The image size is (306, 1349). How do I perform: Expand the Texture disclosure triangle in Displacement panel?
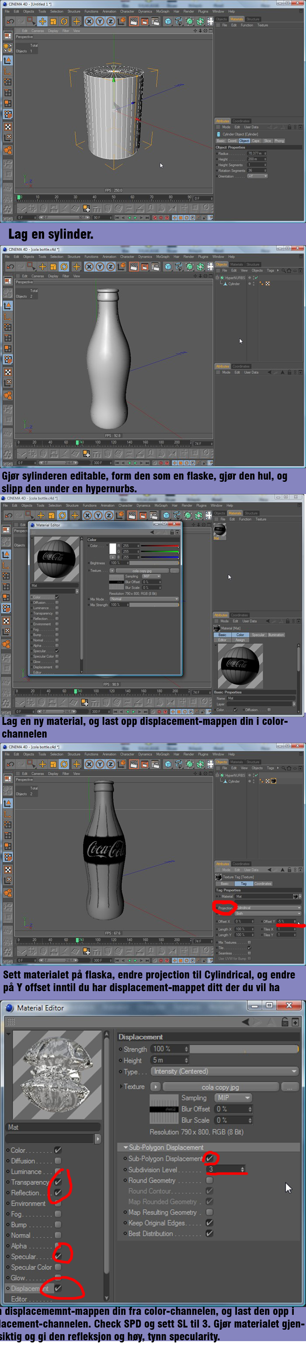(122, 1087)
